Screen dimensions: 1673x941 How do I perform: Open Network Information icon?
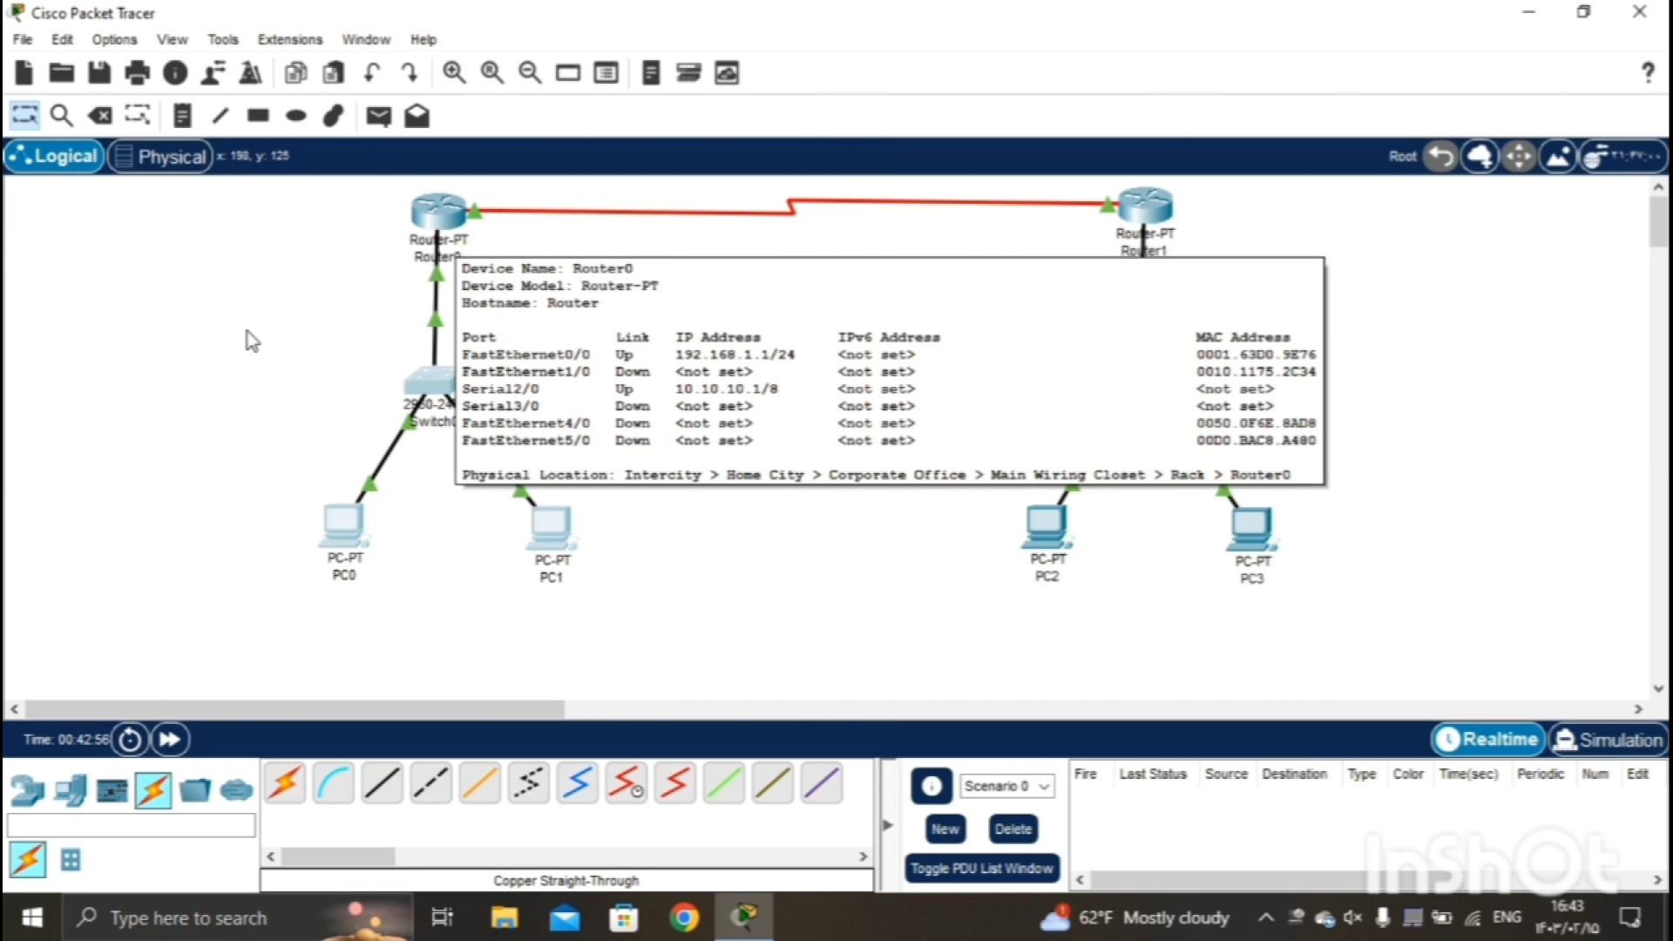(x=175, y=73)
